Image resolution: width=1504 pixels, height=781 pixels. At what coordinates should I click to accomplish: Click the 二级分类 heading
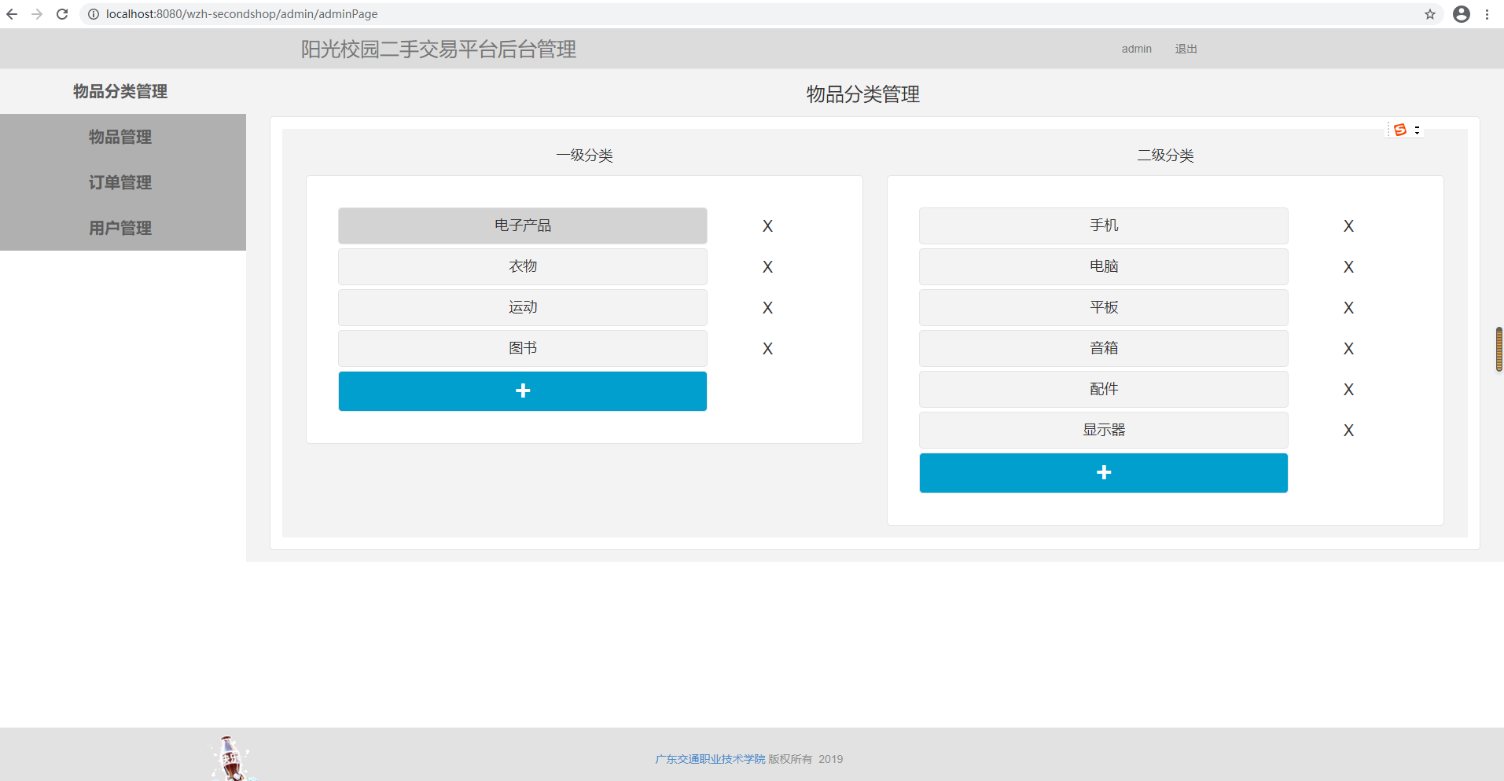(1165, 156)
